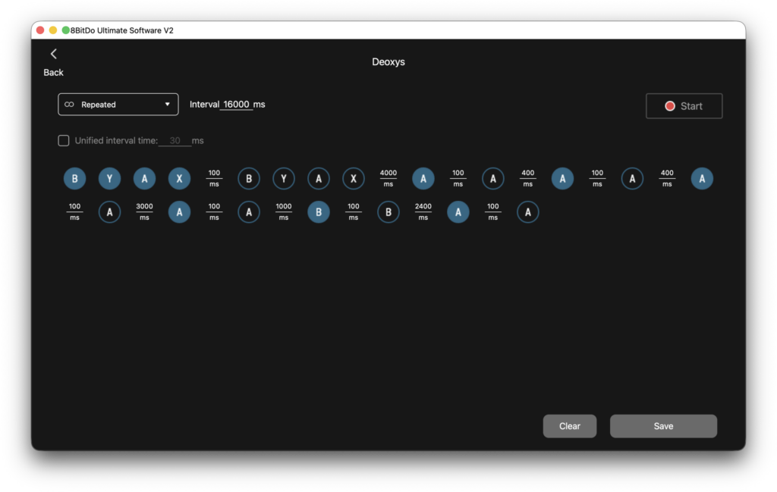The width and height of the screenshot is (777, 492).
Task: Open the Repeated mode dropdown
Action: pyautogui.click(x=118, y=105)
